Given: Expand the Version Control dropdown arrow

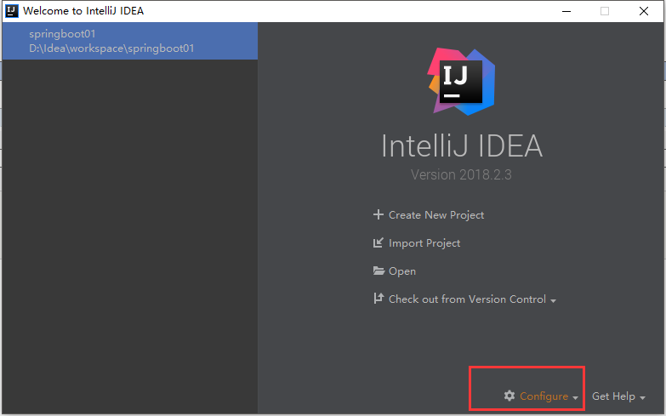Looking at the screenshot, I should click(553, 301).
